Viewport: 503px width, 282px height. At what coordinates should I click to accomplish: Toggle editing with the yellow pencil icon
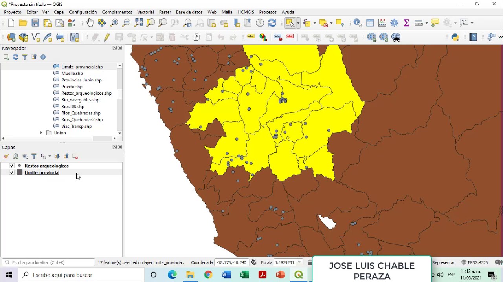(x=107, y=37)
